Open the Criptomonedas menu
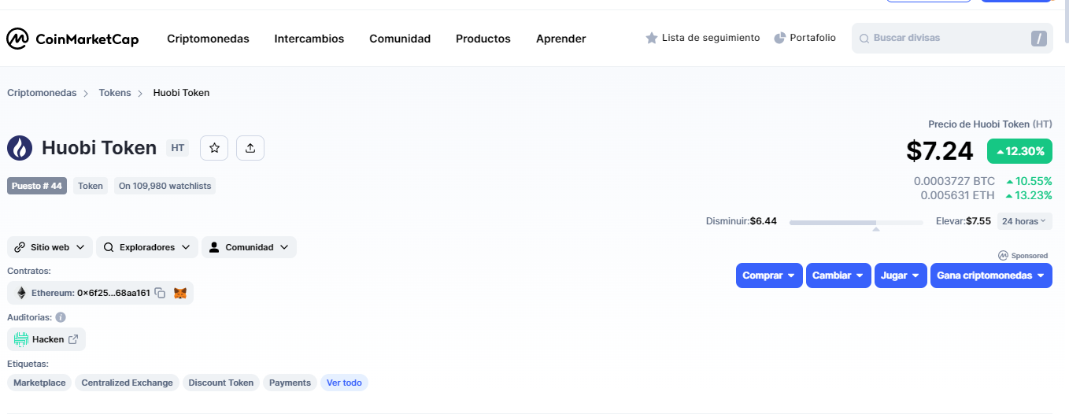Viewport: 1069px width, 418px height. [208, 39]
